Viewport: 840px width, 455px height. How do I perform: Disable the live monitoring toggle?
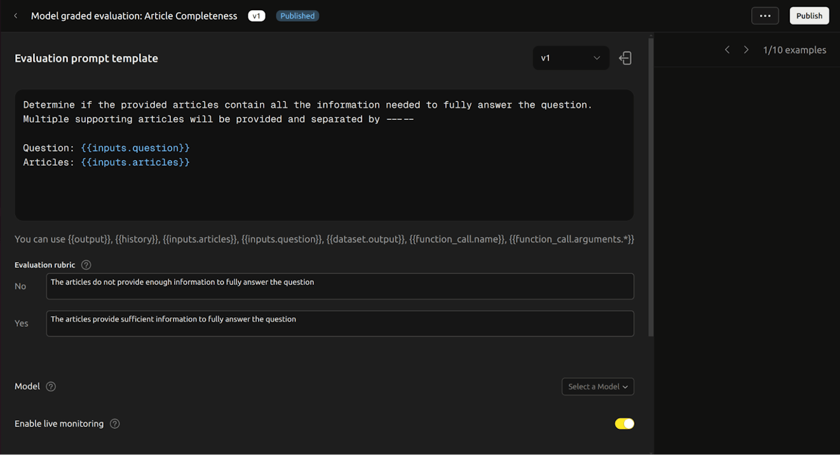pyautogui.click(x=624, y=424)
